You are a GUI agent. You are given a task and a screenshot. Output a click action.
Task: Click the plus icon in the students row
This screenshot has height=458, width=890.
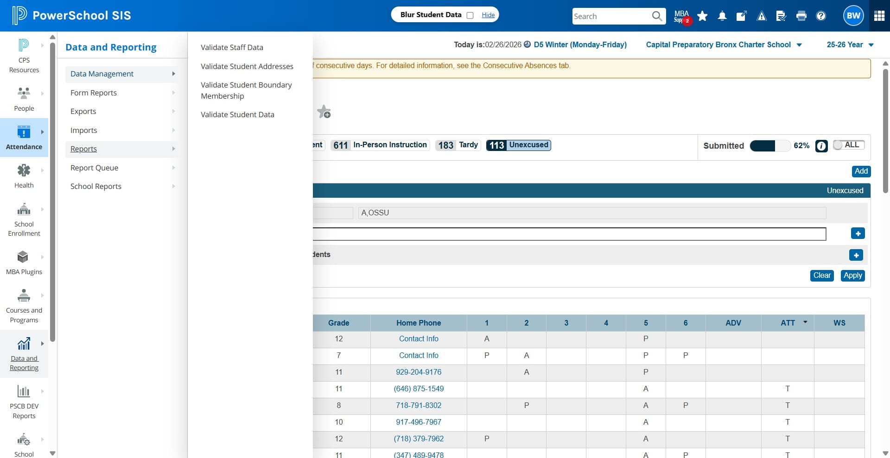[x=856, y=255]
